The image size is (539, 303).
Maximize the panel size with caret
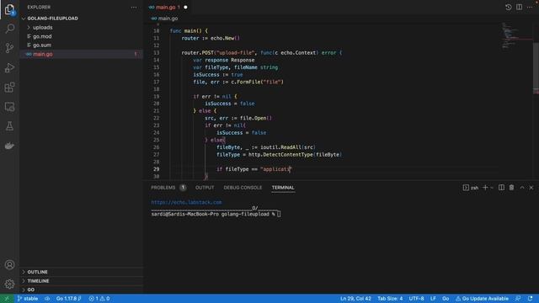(x=522, y=188)
